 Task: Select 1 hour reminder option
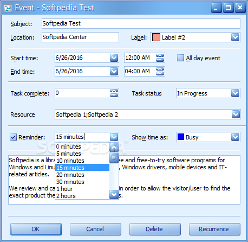(82, 189)
